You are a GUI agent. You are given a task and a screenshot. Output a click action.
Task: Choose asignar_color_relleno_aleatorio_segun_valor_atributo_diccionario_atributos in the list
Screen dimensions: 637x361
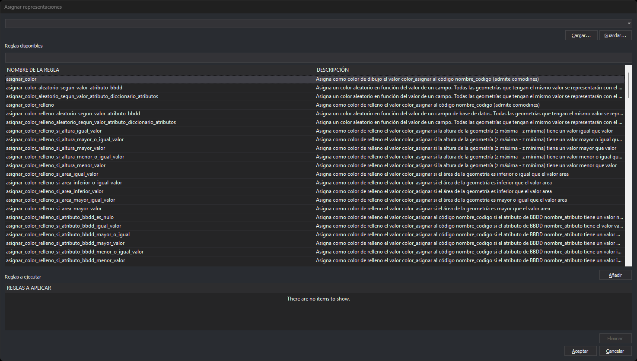pos(315,122)
